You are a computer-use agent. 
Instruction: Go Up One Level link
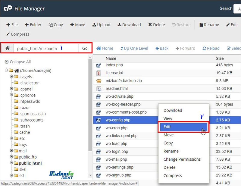pos(134,48)
